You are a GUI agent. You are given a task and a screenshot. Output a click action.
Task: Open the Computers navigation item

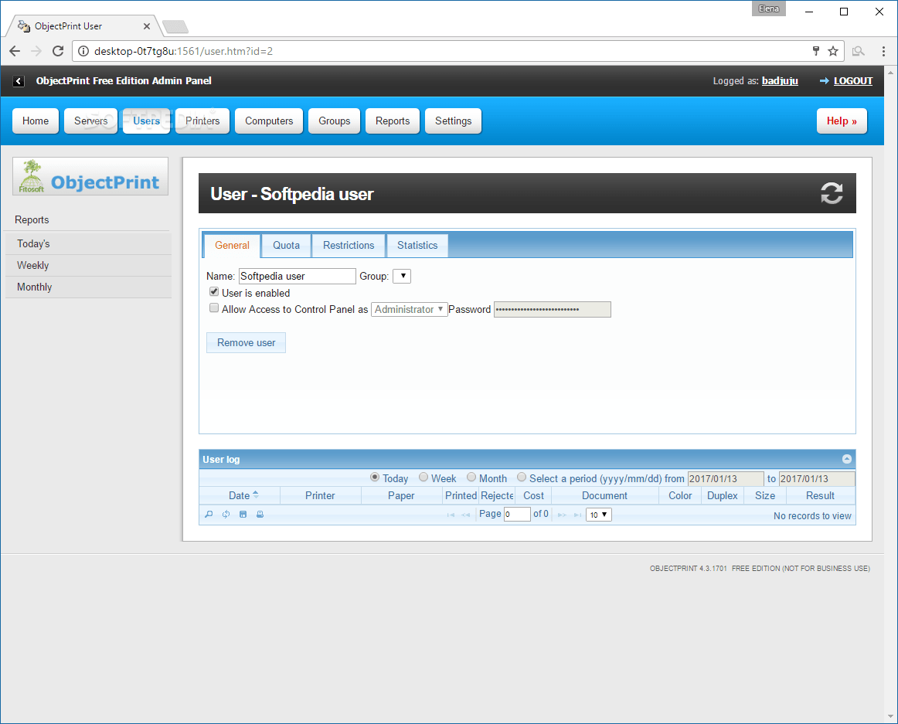click(269, 121)
